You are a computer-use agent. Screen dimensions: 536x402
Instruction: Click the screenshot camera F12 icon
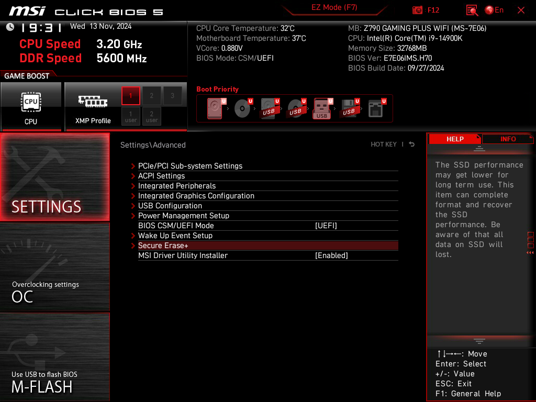click(426, 10)
